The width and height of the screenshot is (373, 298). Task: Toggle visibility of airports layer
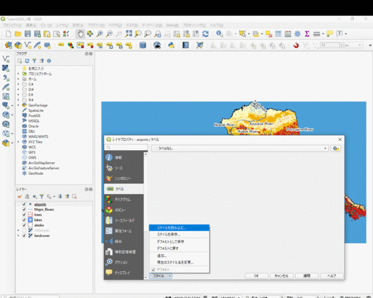click(24, 204)
